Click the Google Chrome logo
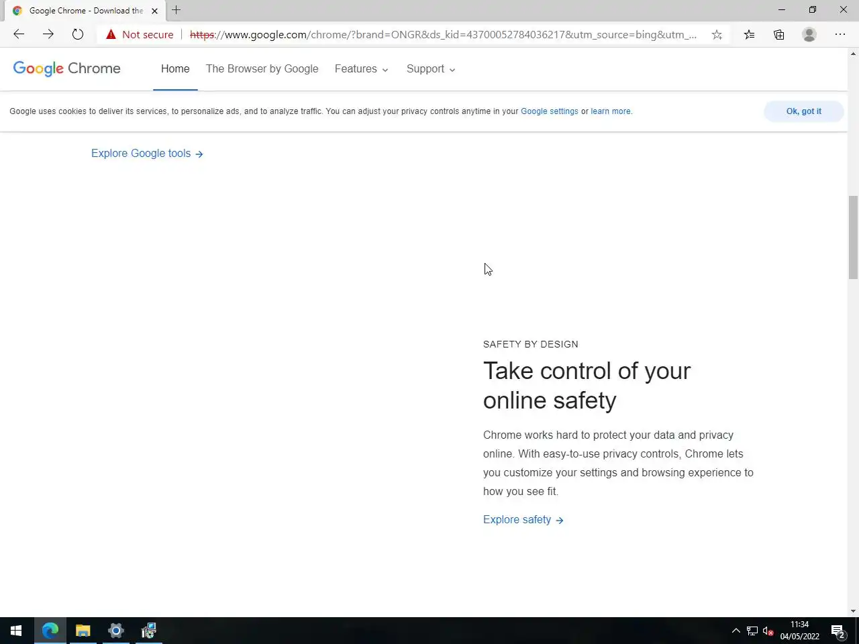Image resolution: width=859 pixels, height=644 pixels. pyautogui.click(x=67, y=68)
